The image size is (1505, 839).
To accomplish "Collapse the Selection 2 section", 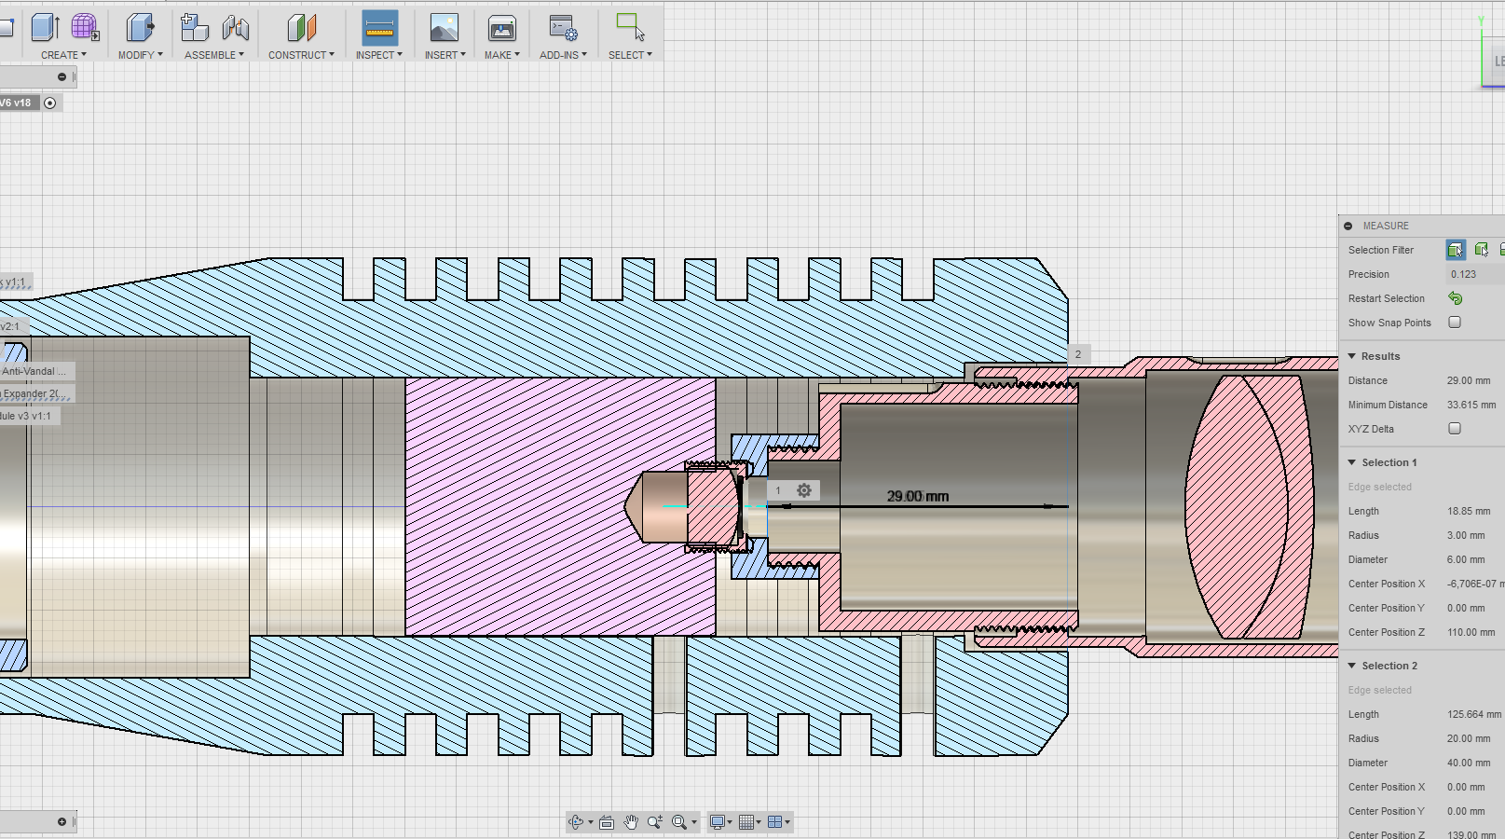I will (x=1352, y=666).
